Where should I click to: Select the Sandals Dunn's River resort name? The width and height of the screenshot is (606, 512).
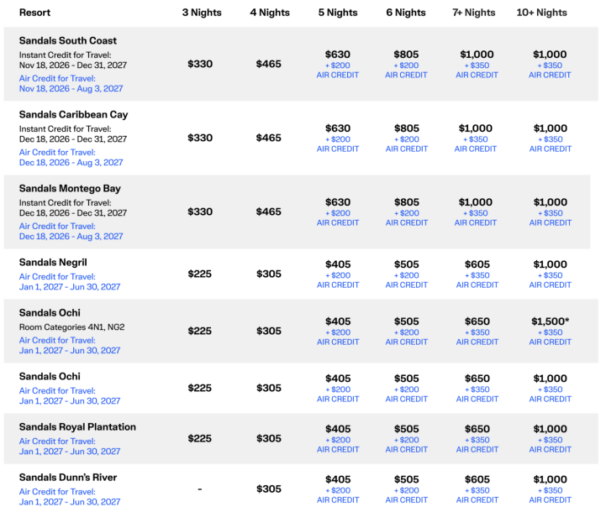[x=68, y=478]
